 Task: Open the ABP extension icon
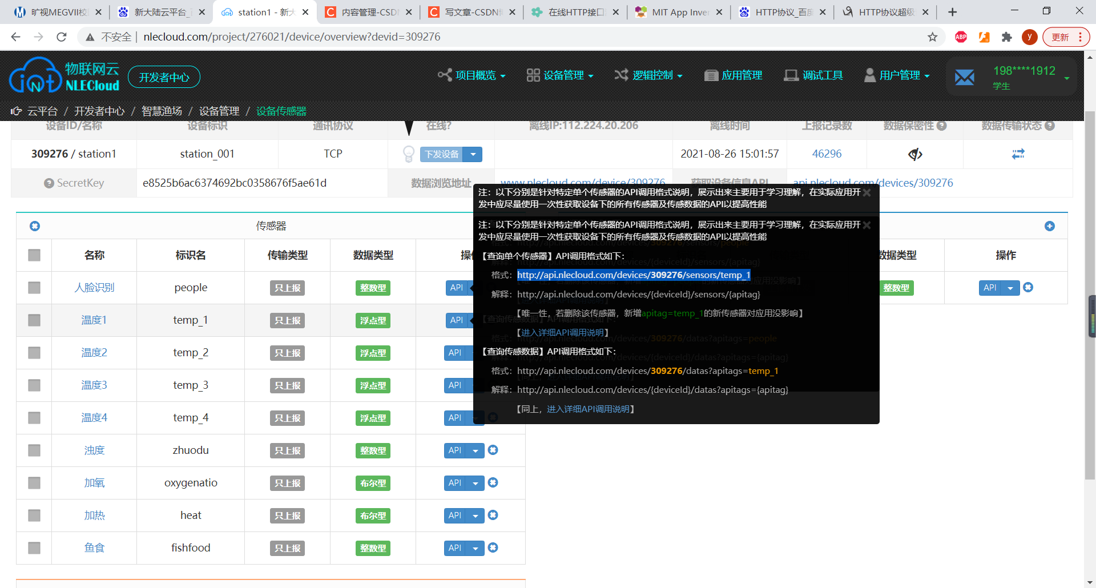(961, 37)
